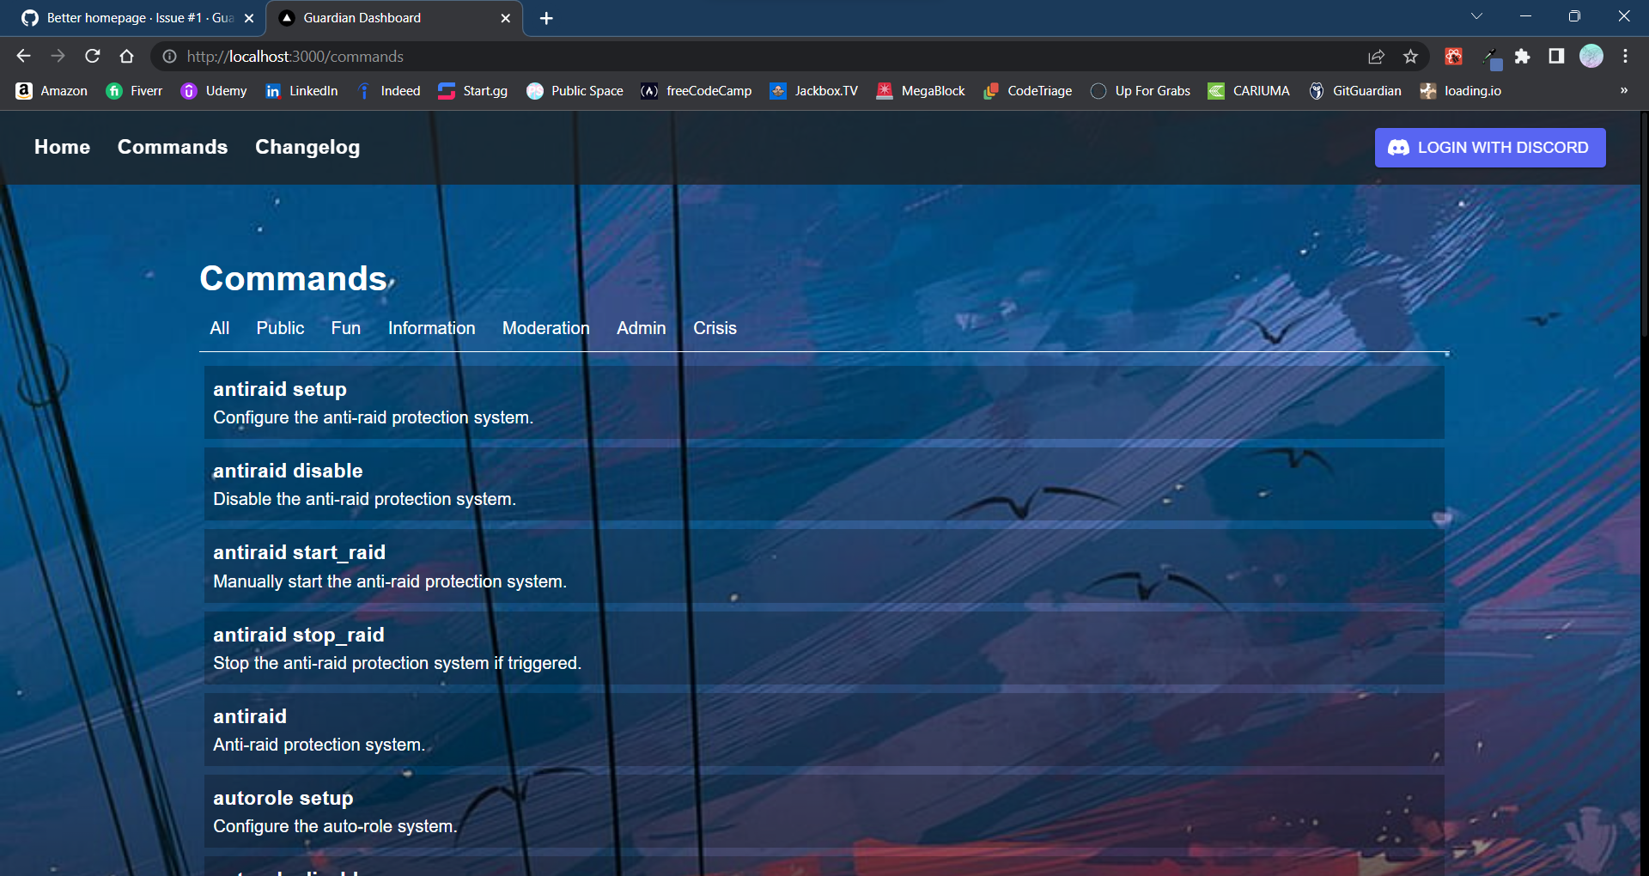Open the LinkedIn bookmark
Viewport: 1649px width, 876px height.
click(x=301, y=91)
